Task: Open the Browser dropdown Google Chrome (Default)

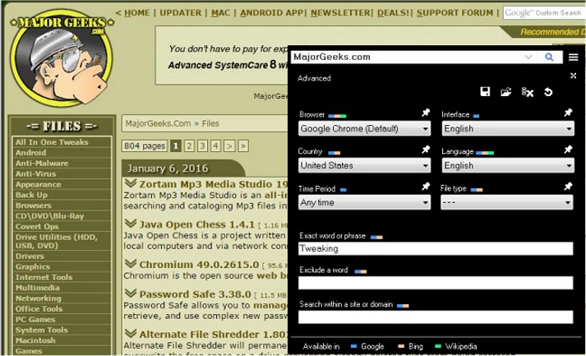Action: click(364, 128)
